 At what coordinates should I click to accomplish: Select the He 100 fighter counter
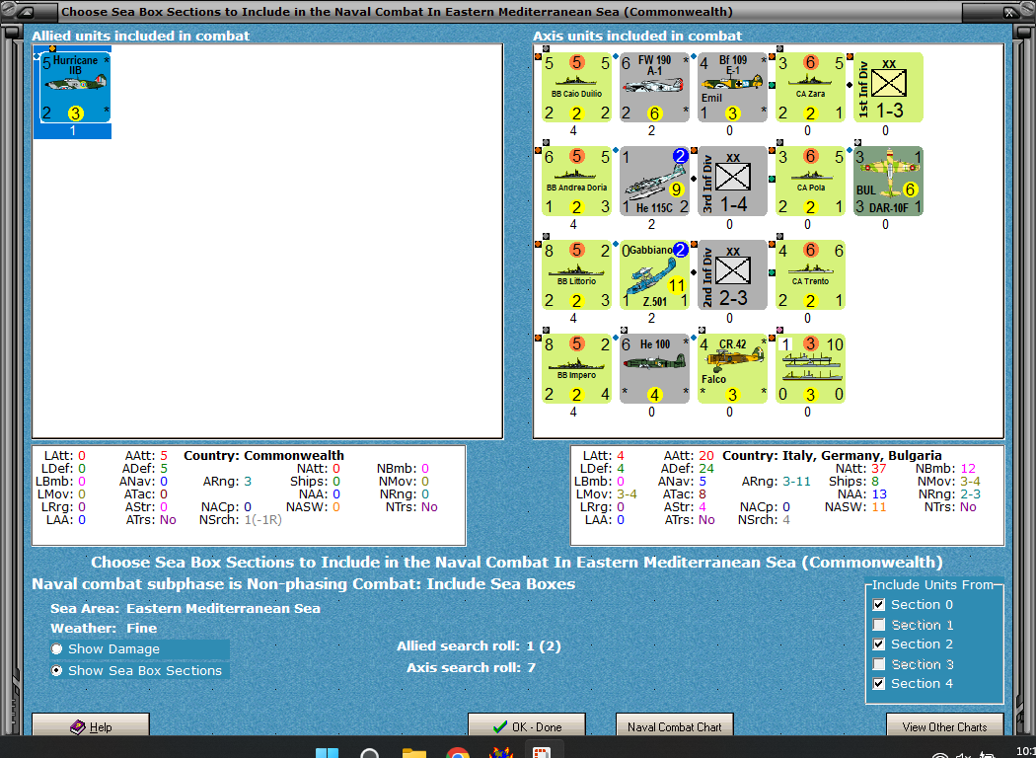(654, 369)
